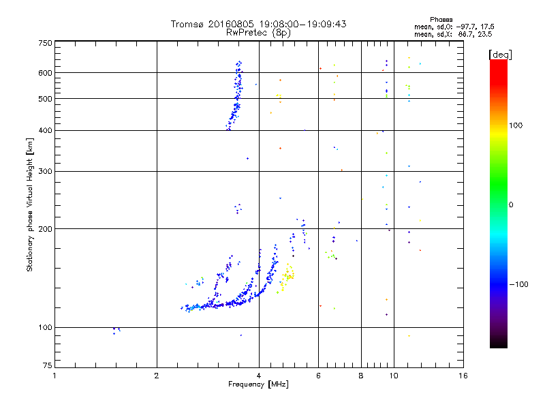Click the 'Stationary phase Virtual Height [km]' axis label
545x409 pixels.
coord(30,204)
